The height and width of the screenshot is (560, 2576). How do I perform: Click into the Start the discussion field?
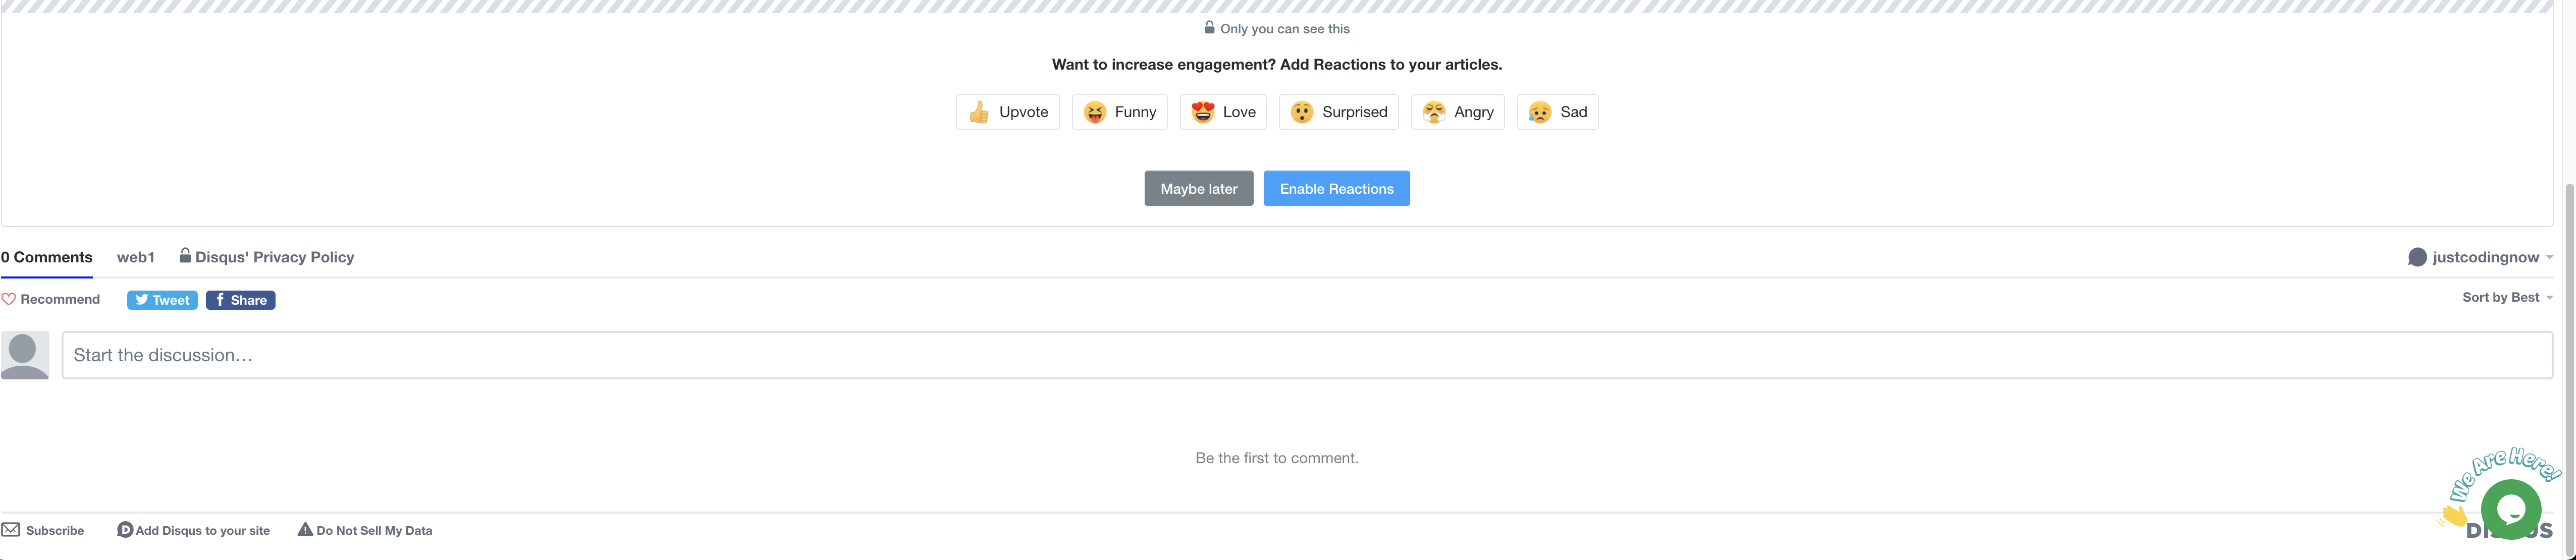[x=1306, y=355]
